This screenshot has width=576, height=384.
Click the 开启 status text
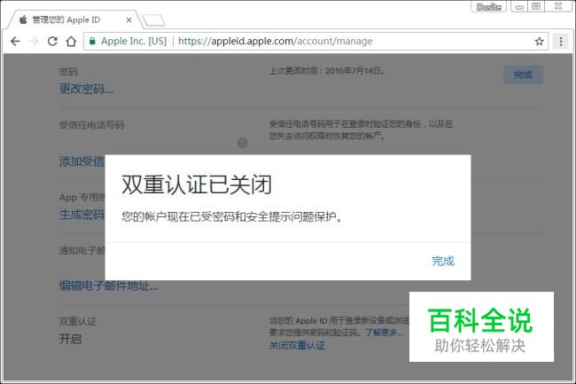click(x=71, y=339)
